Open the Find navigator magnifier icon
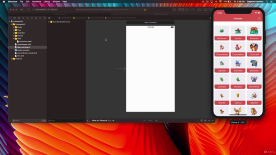The image size is (276, 155). (x=23, y=18)
